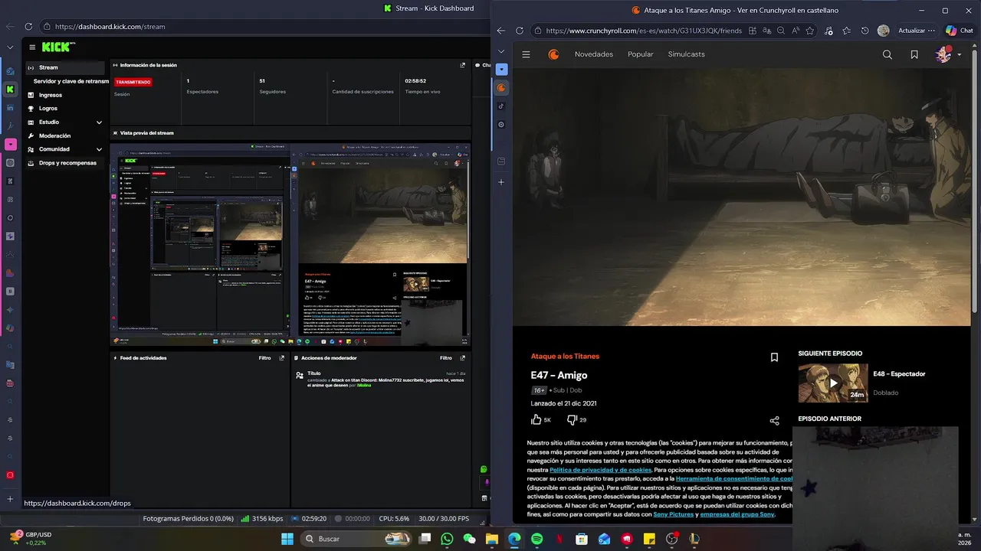981x551 pixels.
Task: Pop out the Acciones de moderador panel
Action: pos(462,357)
